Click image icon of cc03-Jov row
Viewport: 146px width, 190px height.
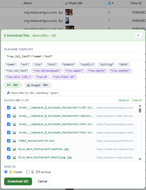click(14, 108)
